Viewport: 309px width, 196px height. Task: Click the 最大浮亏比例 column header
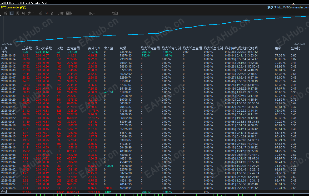pyautogui.click(x=171, y=48)
